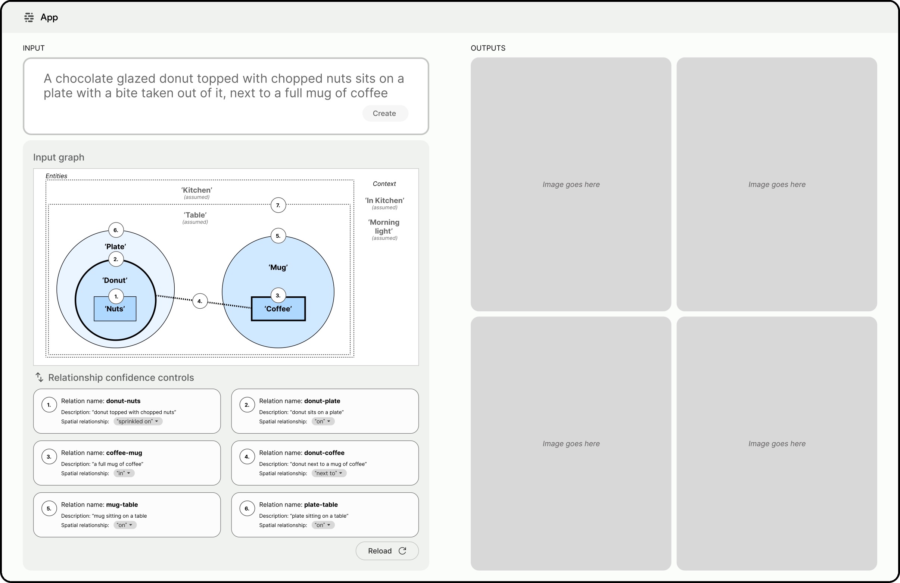Image resolution: width=900 pixels, height=583 pixels.
Task: Select the top-left output image placeholder
Action: (571, 184)
